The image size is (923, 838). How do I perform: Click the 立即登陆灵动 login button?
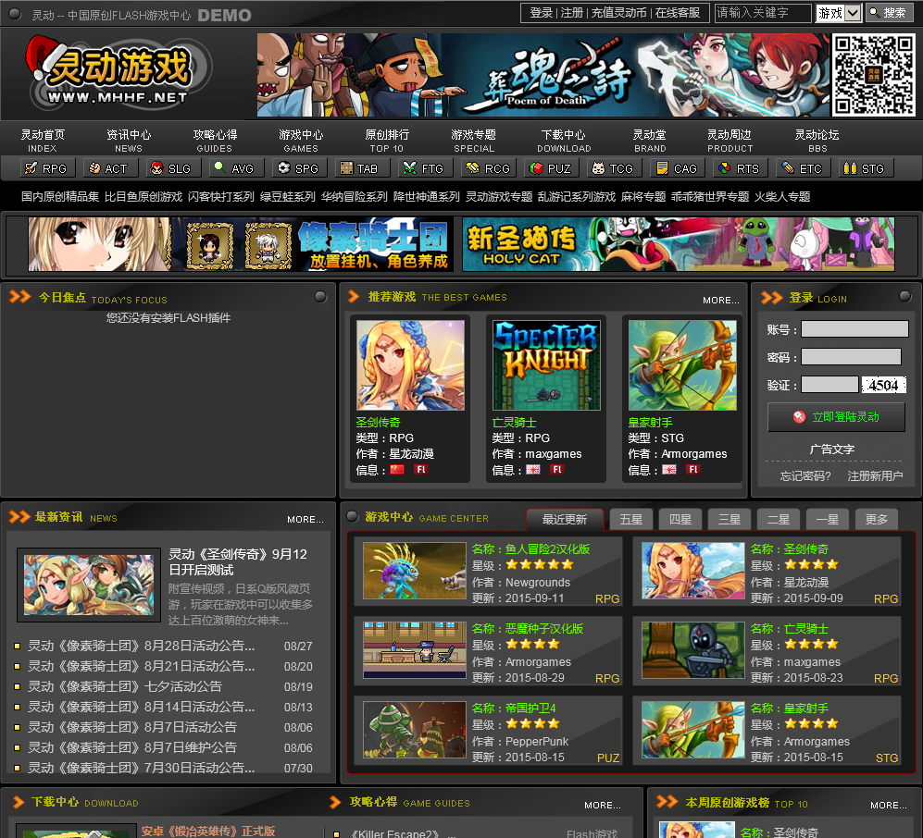(x=836, y=417)
